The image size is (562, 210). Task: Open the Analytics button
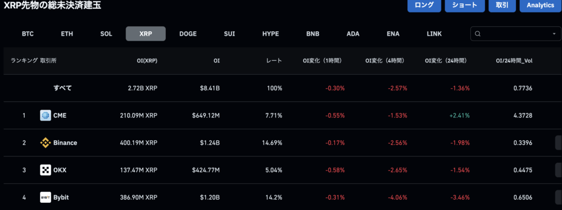click(541, 5)
